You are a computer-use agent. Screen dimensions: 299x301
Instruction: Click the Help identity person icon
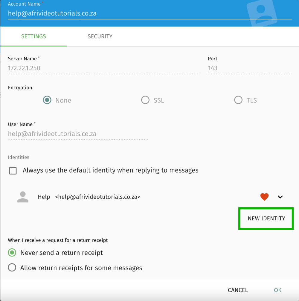[x=23, y=197]
